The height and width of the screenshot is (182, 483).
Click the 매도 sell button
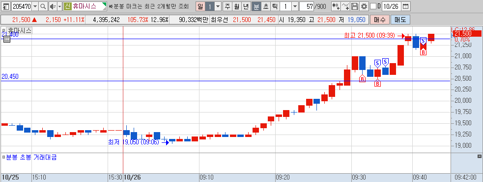click(x=400, y=20)
